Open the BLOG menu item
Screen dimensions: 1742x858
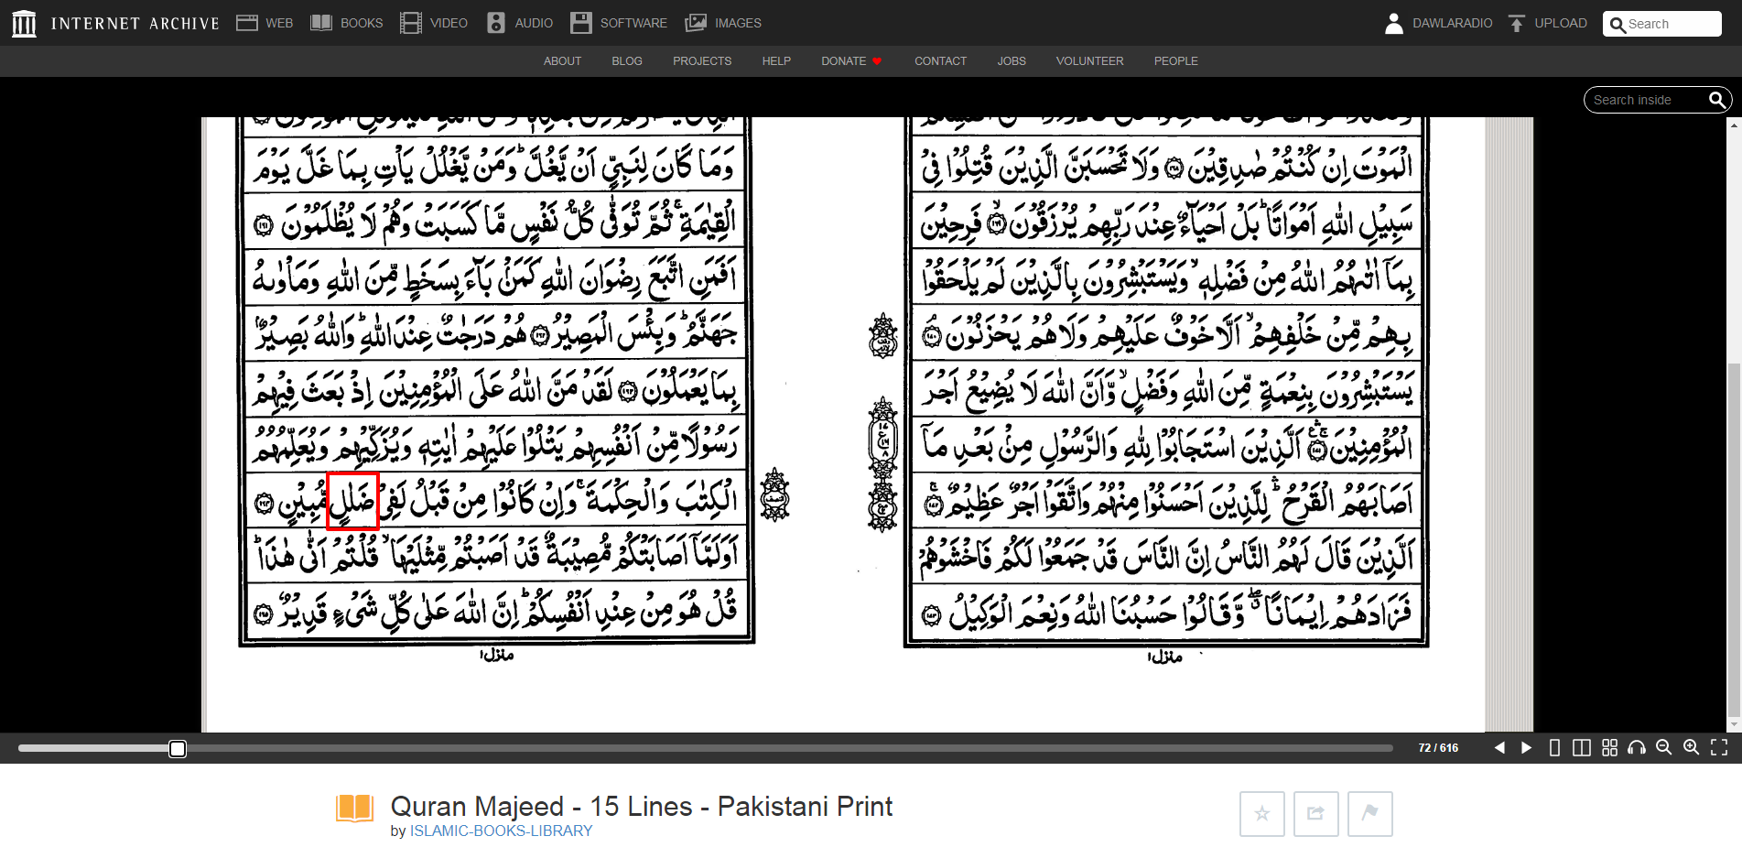[627, 61]
